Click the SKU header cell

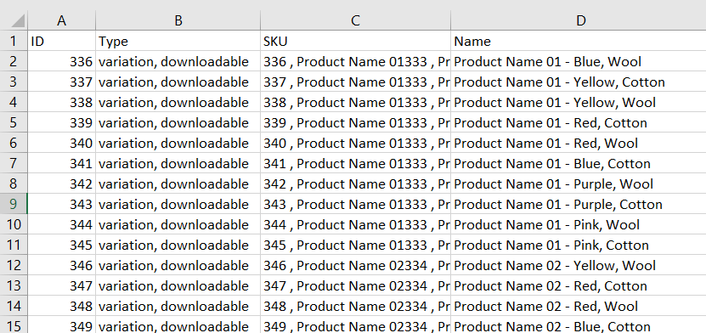(355, 41)
